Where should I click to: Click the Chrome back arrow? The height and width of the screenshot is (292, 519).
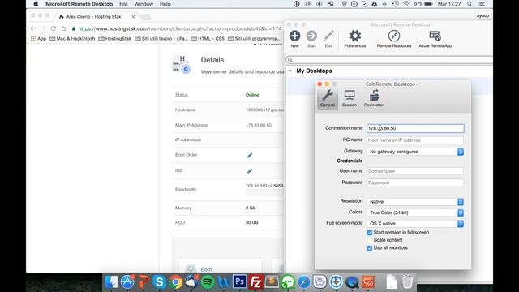32,29
